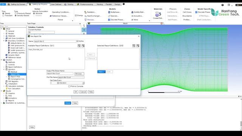This screenshot has width=242, height=136.
Task: Deselect all Selected Report Definitions icon
Action: coord(138,46)
